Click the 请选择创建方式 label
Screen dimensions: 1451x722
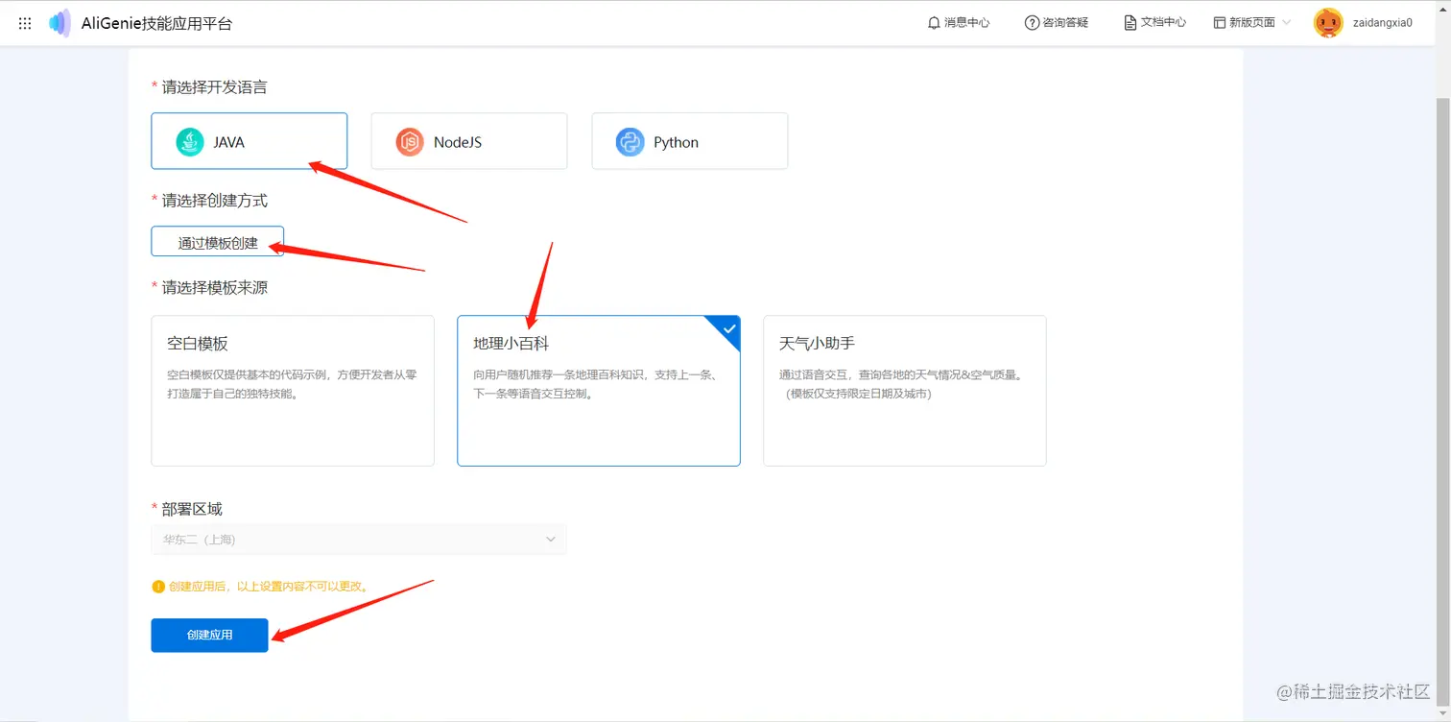(x=215, y=201)
